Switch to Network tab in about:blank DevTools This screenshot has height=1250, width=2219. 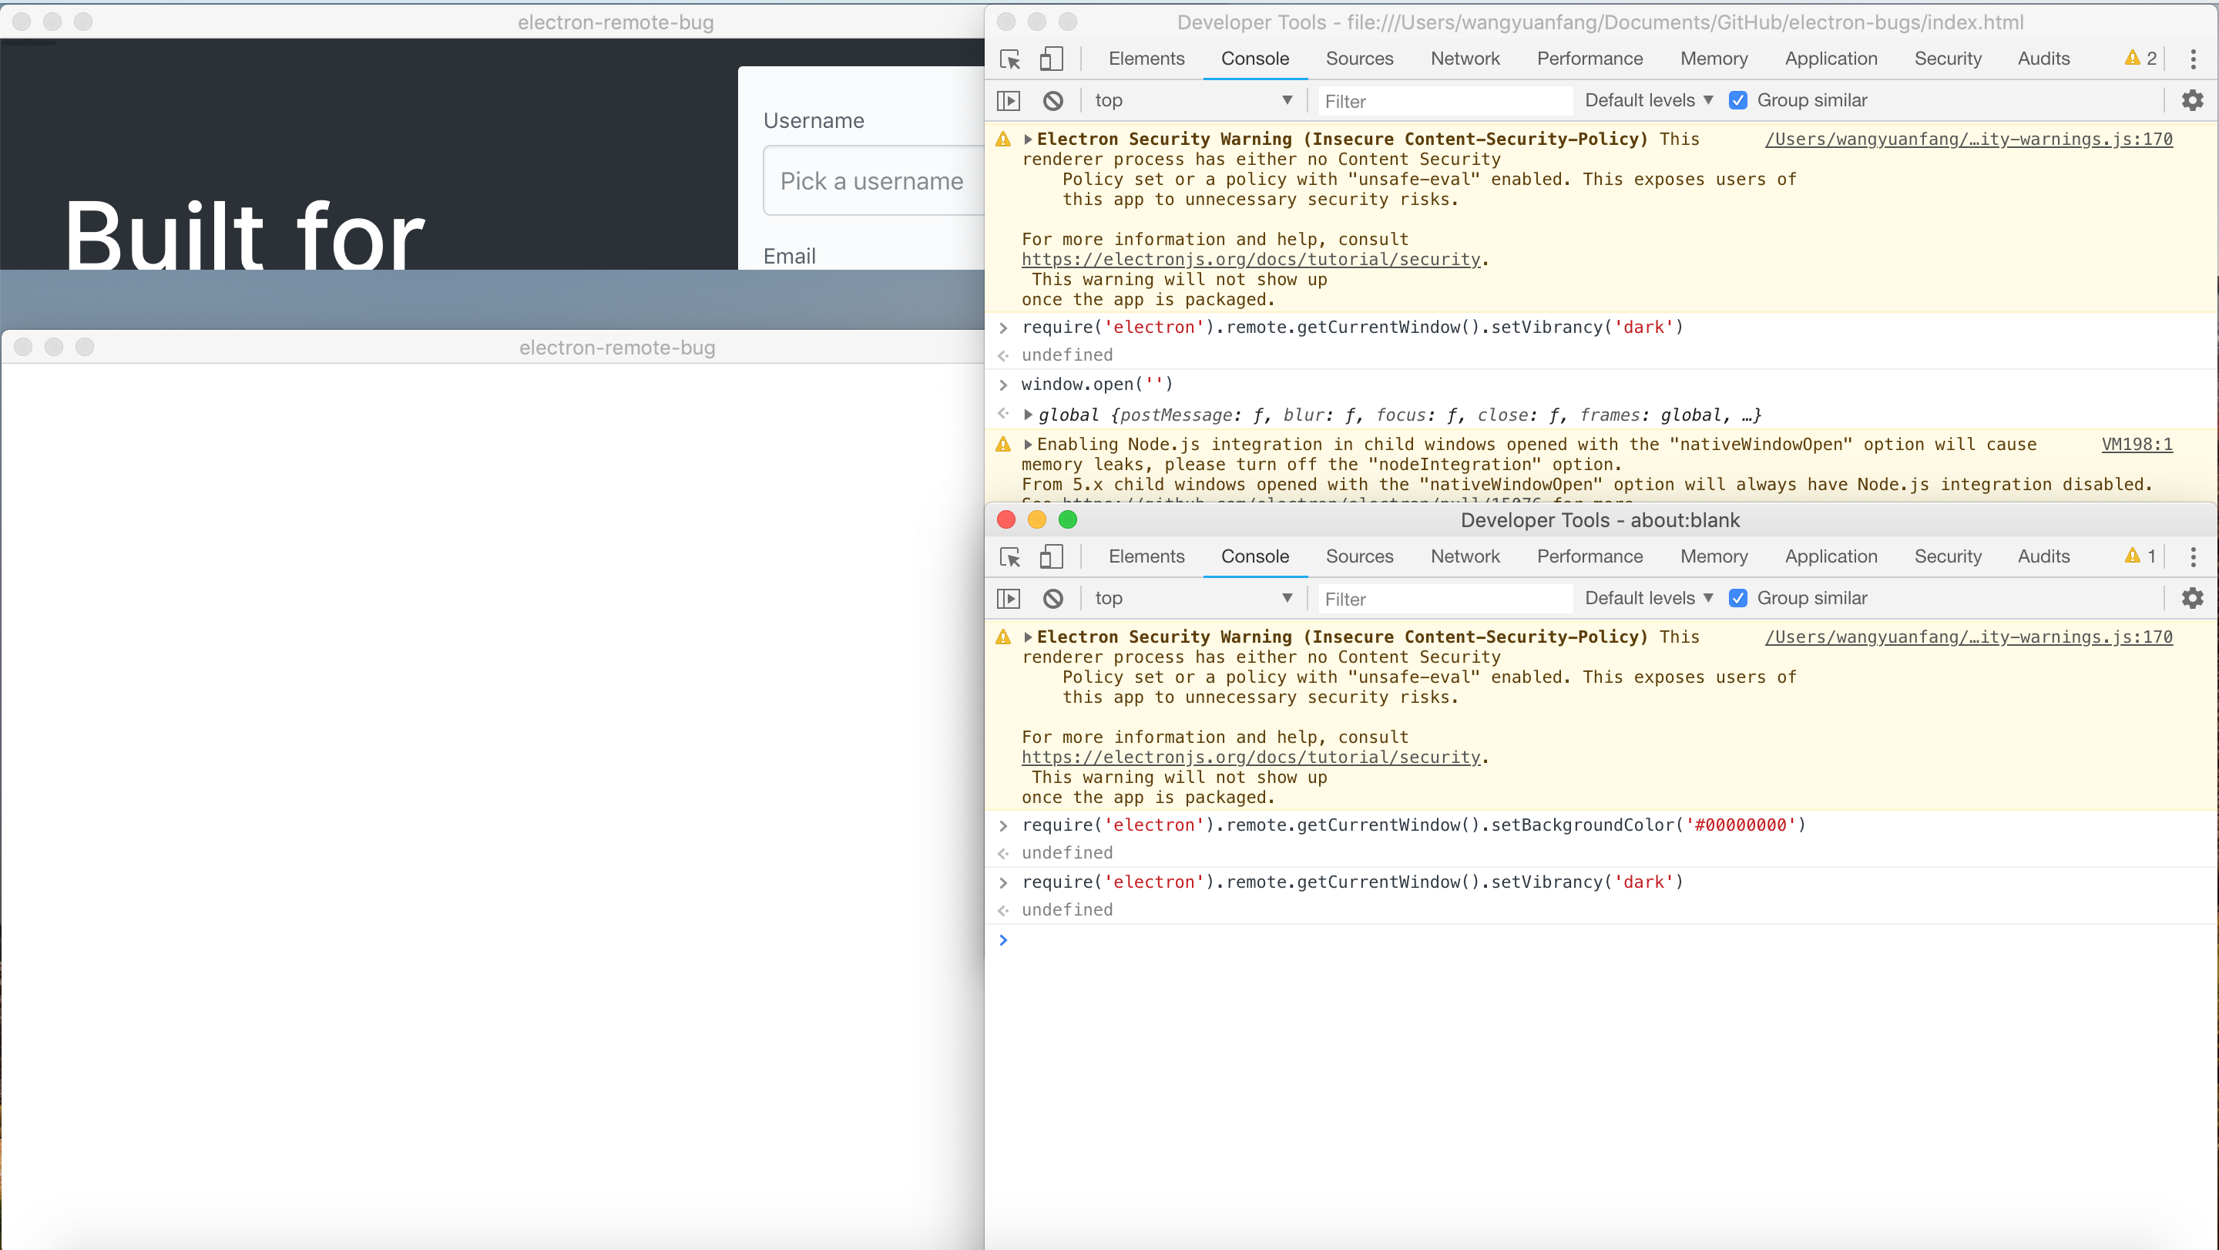(x=1465, y=556)
